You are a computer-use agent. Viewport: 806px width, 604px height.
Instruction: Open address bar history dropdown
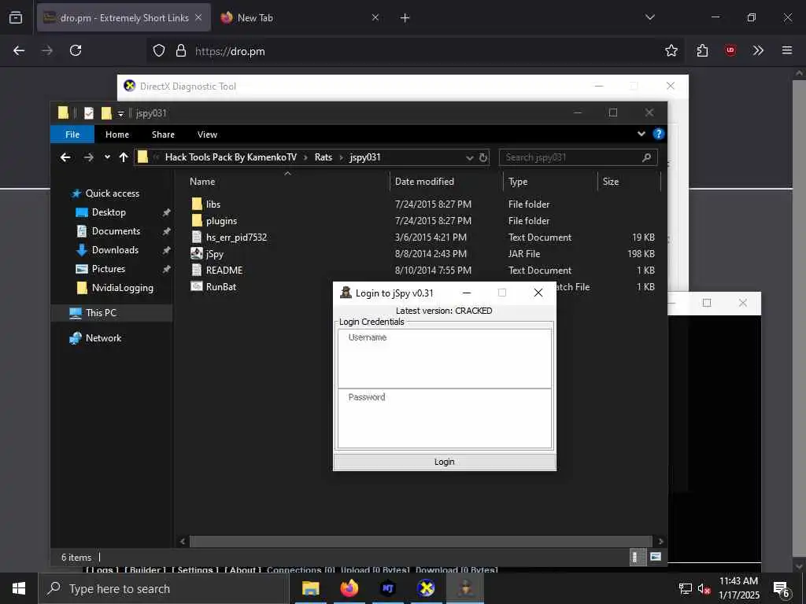point(469,157)
